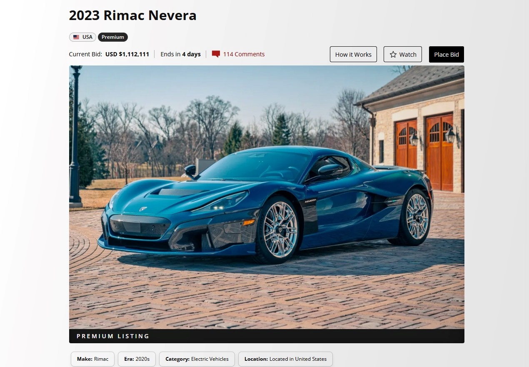
Task: Click the red comment bubble icon
Action: (216, 54)
